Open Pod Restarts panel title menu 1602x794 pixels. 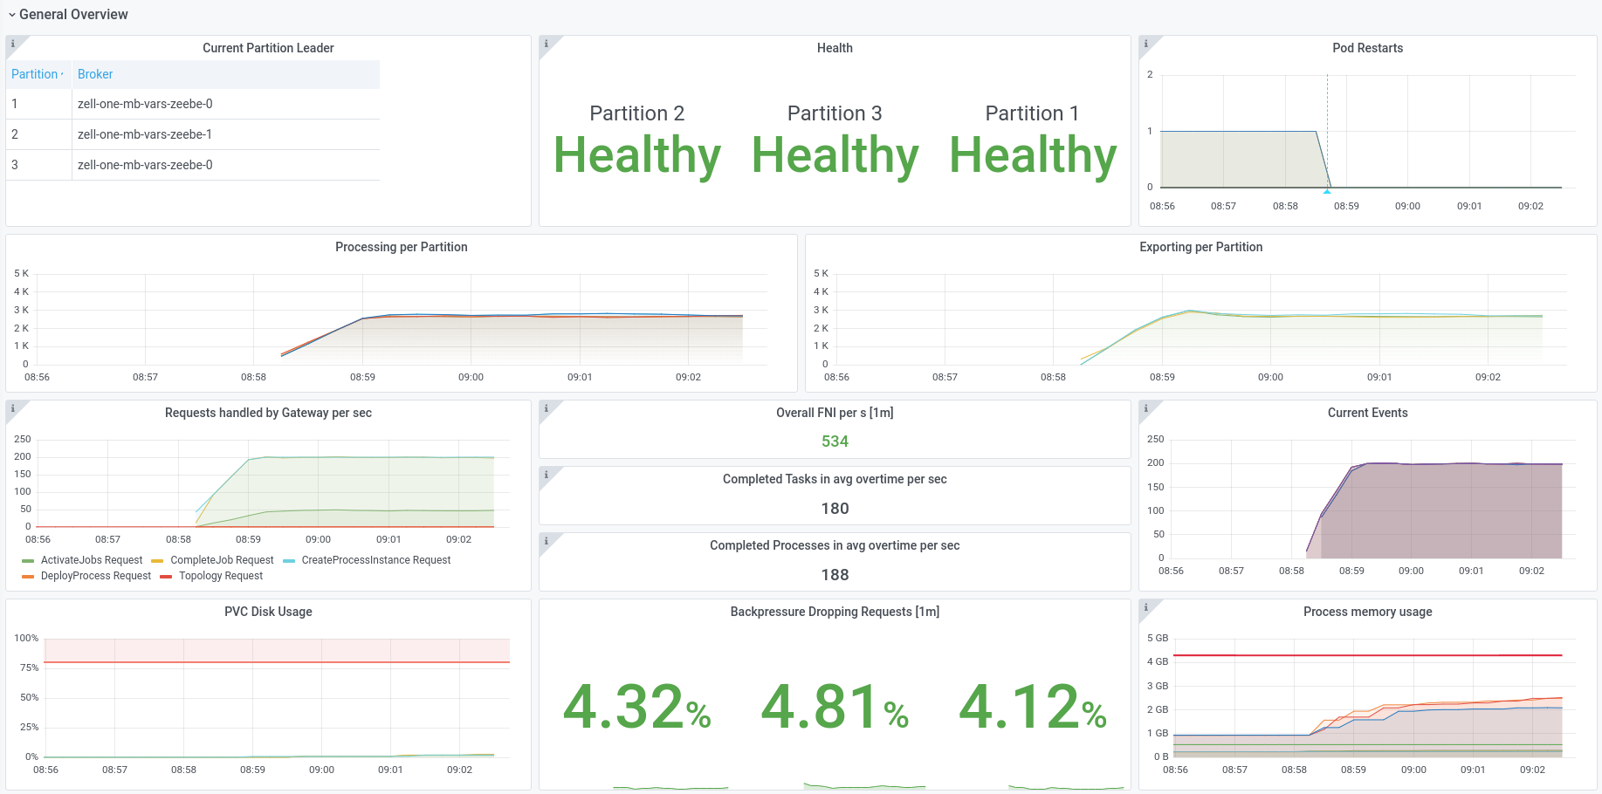(1367, 48)
